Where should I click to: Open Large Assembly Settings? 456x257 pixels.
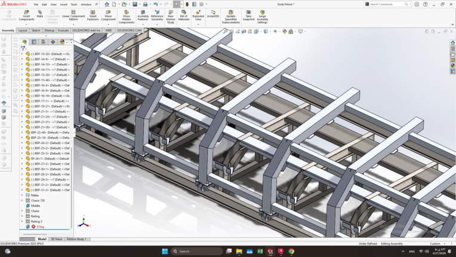click(x=262, y=17)
